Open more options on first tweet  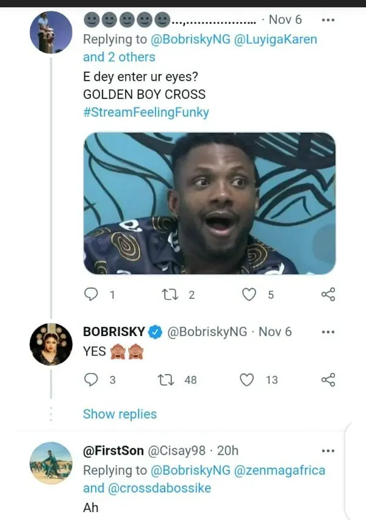328,20
